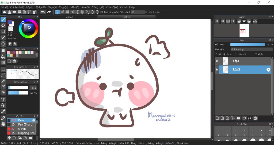Screen dimensions: 274x145
Task: Select the G Pen brush
Action: coord(22,129)
